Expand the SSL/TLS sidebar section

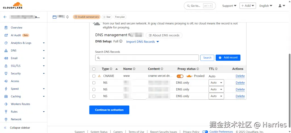coord(24,66)
